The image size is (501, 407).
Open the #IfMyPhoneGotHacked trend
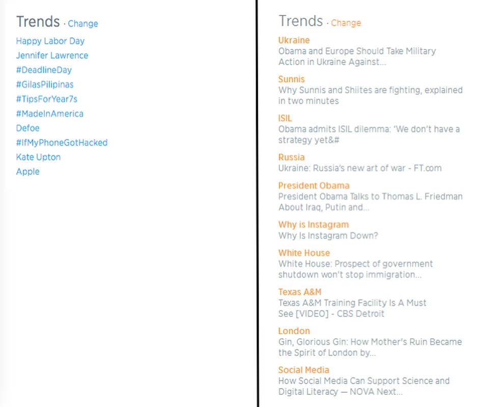62,143
